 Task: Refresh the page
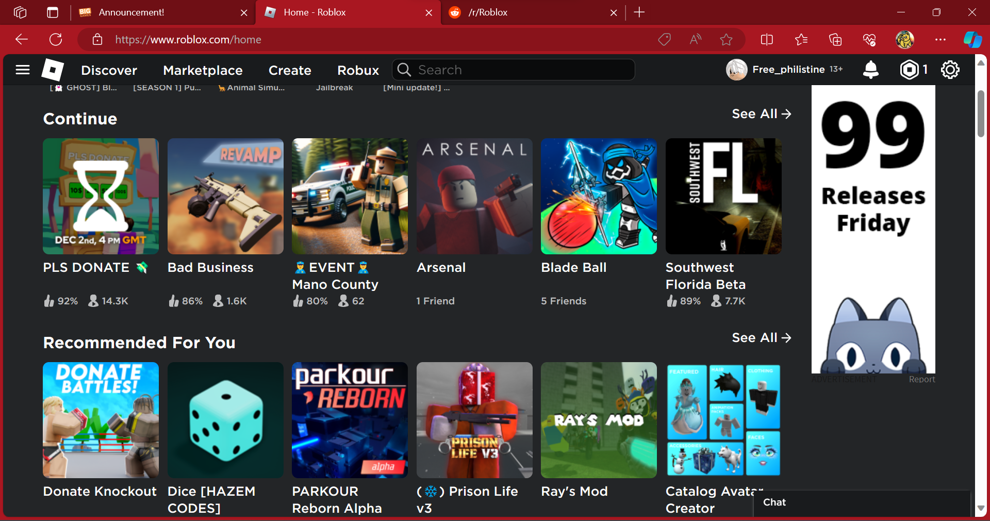tap(56, 40)
